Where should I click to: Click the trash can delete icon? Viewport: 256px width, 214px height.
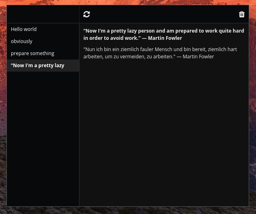pyautogui.click(x=242, y=14)
